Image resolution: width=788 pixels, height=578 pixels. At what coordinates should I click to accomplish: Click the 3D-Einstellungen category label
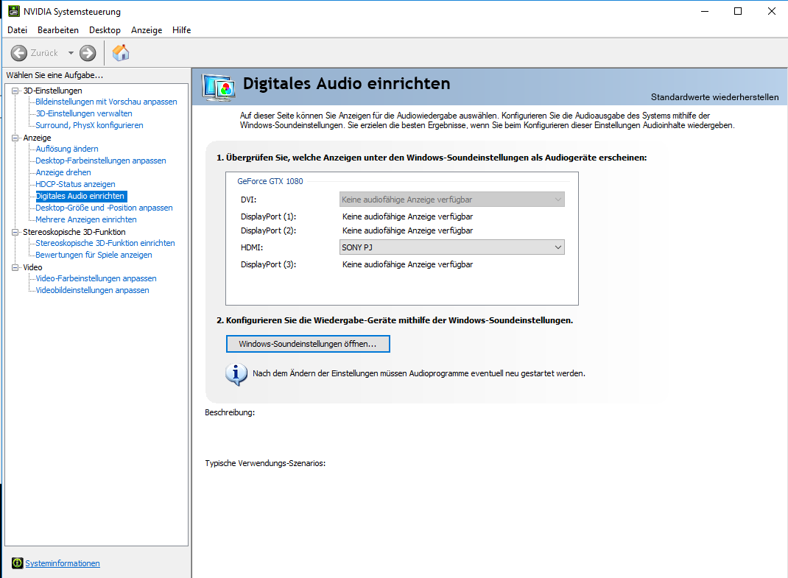[52, 91]
